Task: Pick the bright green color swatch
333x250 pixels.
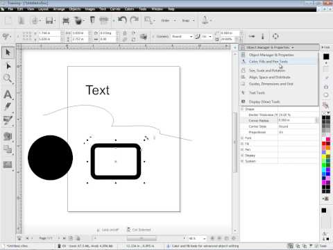Action: [x=324, y=166]
